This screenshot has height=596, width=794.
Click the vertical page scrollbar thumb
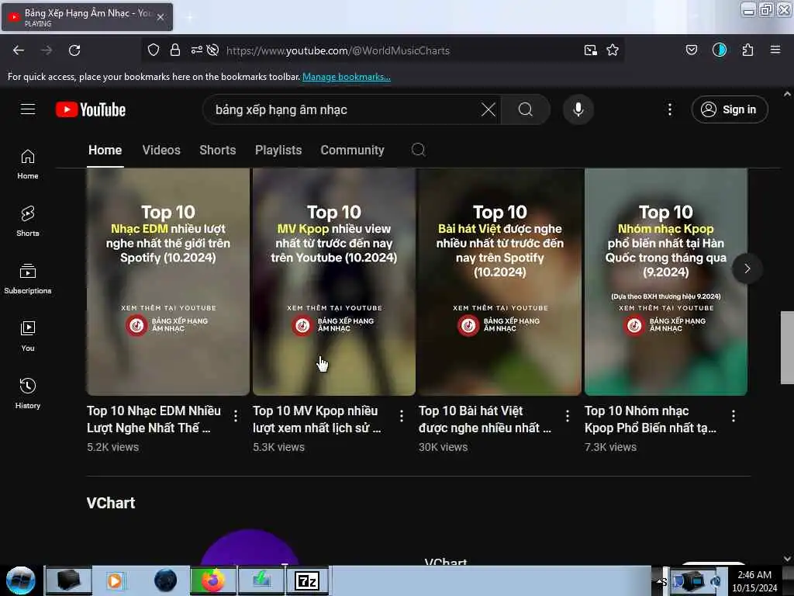(787, 348)
